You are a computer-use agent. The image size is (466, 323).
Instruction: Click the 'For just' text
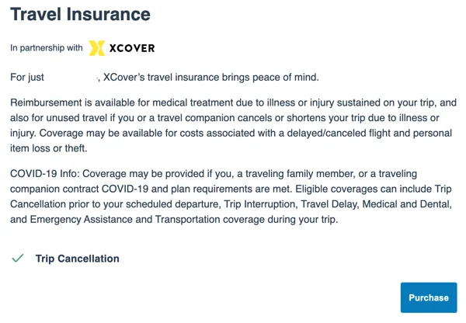coord(27,78)
